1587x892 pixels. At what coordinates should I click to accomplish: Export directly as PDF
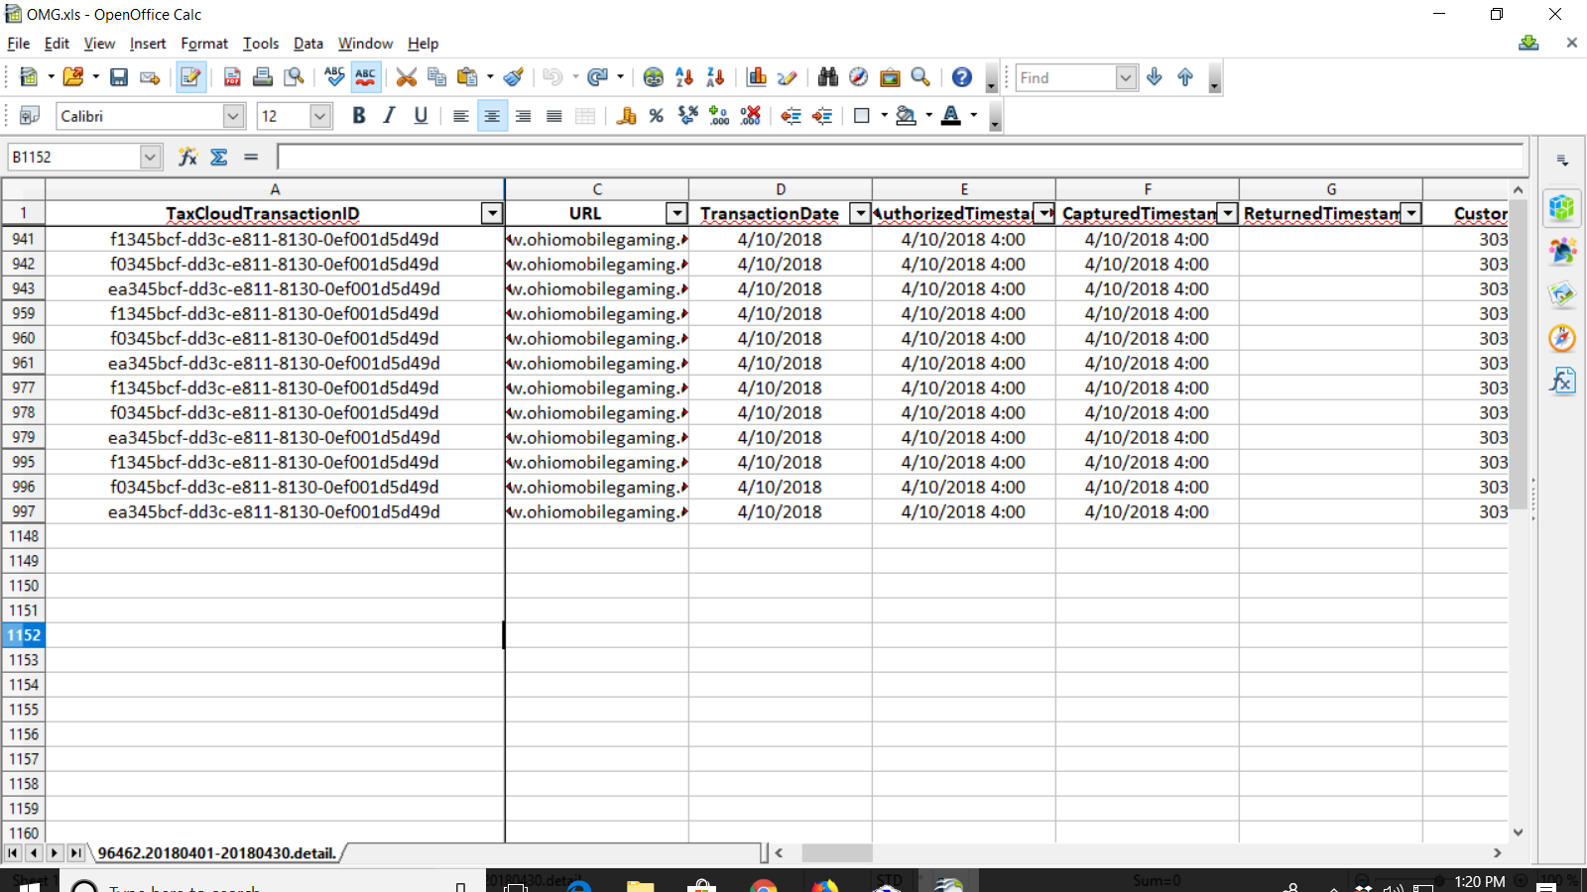232,77
